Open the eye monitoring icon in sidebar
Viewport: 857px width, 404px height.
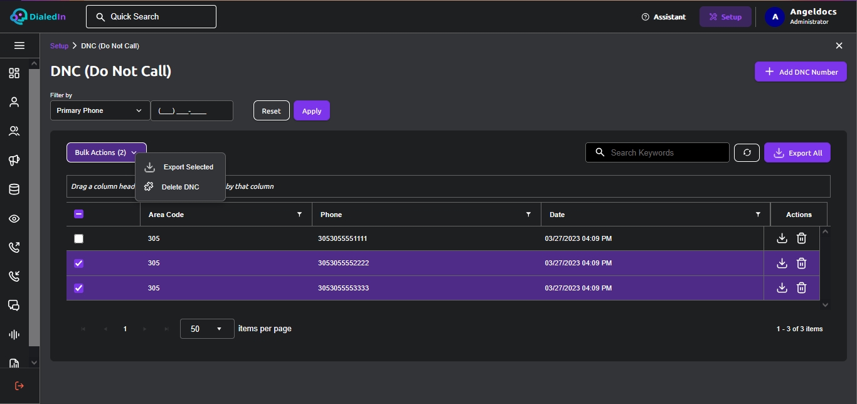[14, 218]
